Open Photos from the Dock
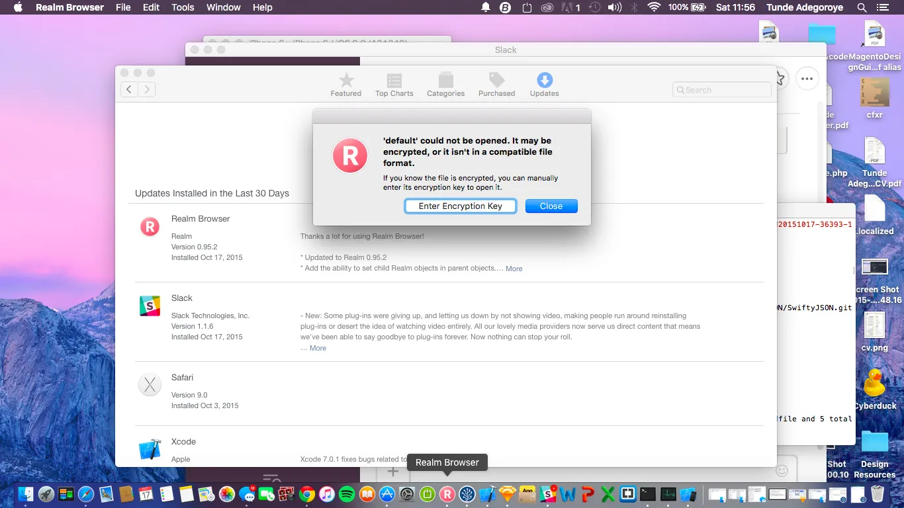 click(x=227, y=493)
